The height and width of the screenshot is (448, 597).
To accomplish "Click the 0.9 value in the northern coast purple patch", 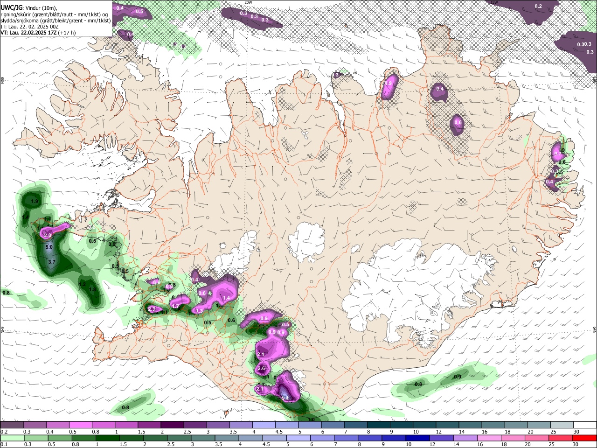I will (389, 83).
